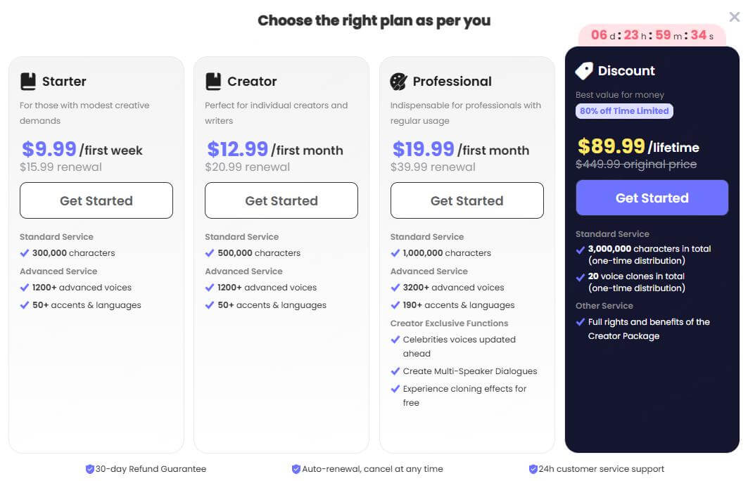The image size is (748, 481).
Task: Click checkmark next to 190+ accents & languages
Action: click(x=394, y=304)
